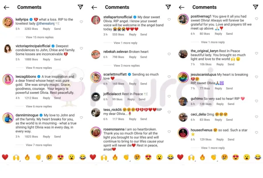263x178 pixels.
Task: Tap the fire emoji in the leftmost reaction bar
Action: pyautogui.click(x=27, y=157)
